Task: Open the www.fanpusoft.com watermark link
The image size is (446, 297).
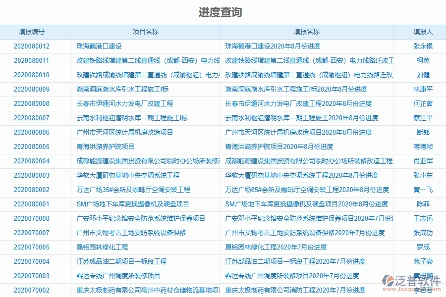Action: pos(407,290)
